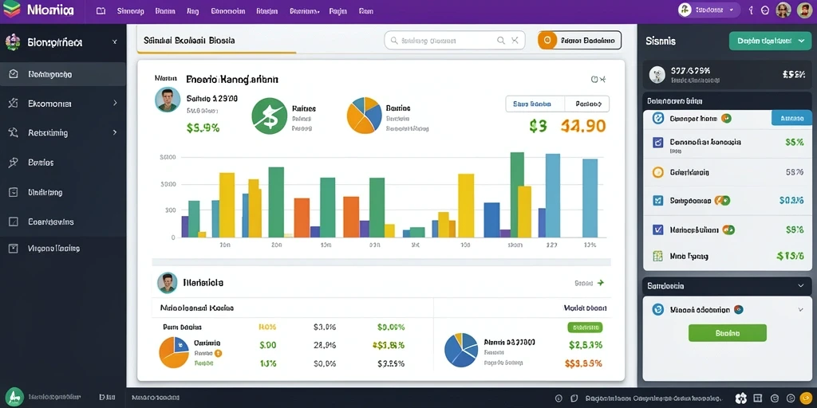Viewport: 817px width, 408px height.
Task: Click the white flower icon in bottom status bar
Action: click(741, 398)
